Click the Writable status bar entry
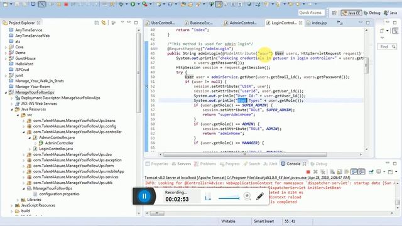This screenshot has height=226, width=402. tap(228, 221)
